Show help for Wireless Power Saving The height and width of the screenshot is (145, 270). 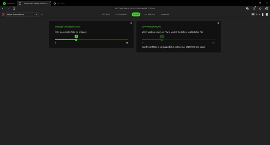click(x=131, y=23)
